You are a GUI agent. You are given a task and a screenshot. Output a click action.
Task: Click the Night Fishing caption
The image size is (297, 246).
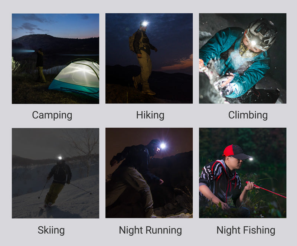coord(246,230)
